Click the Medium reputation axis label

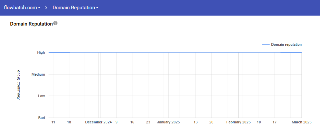[38, 74]
